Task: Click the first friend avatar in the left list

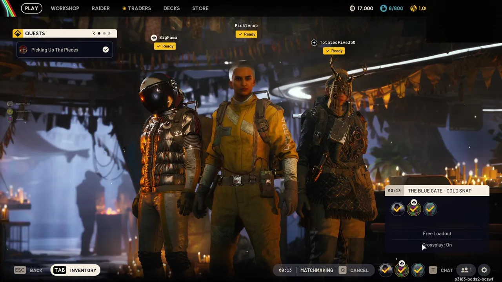Action: pyautogui.click(x=10, y=104)
